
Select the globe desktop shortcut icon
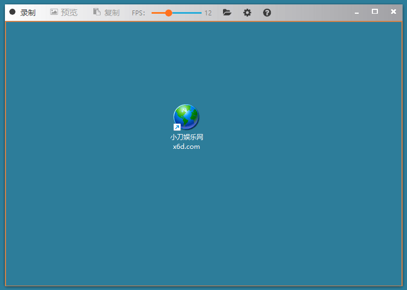(186, 117)
